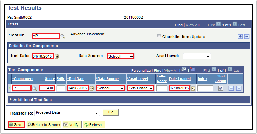Open Test ID lookup magnifier
This screenshot has width=257, height=134.
tap(62, 36)
